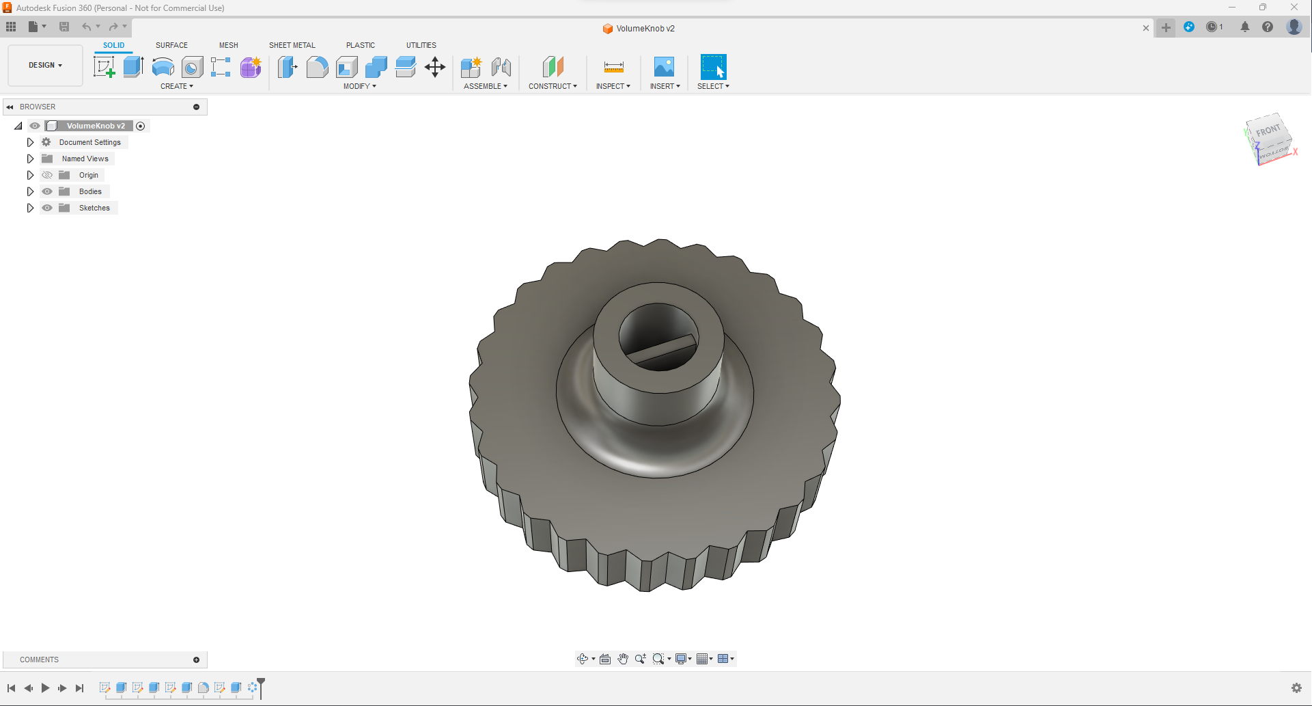The image size is (1312, 706).
Task: Click the timeline end marker
Action: coord(261,687)
